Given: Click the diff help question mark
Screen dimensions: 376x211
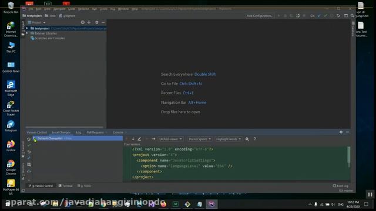Looking at the screenshot, I should [254, 139].
